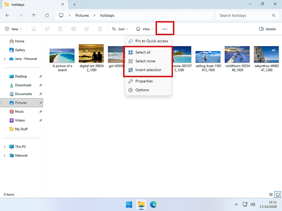282x211 pixels.
Task: Choose Select all from menu
Action: [148, 52]
